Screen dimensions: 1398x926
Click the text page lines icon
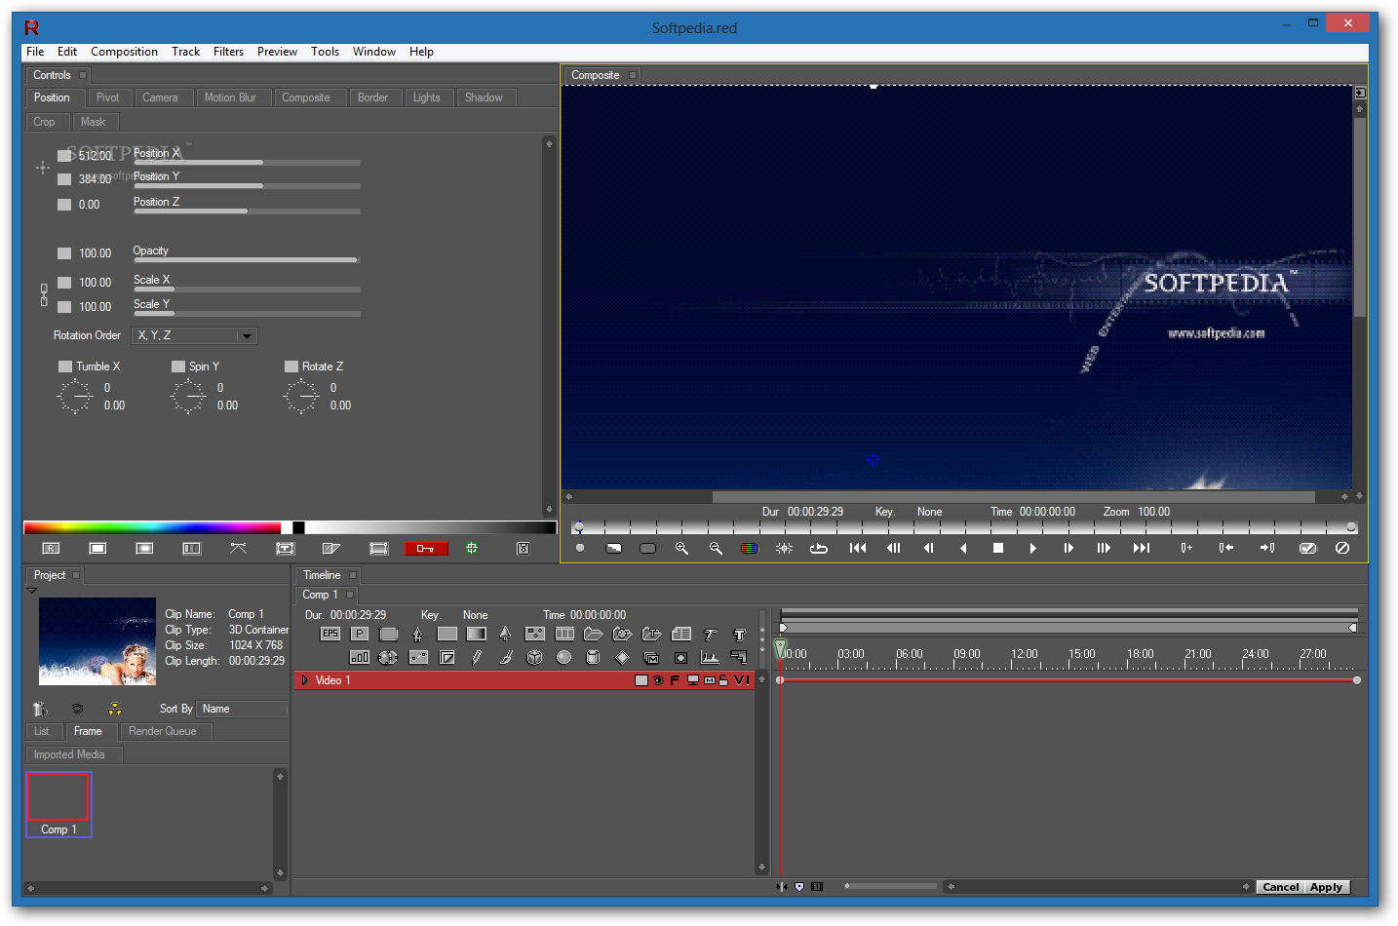680,634
